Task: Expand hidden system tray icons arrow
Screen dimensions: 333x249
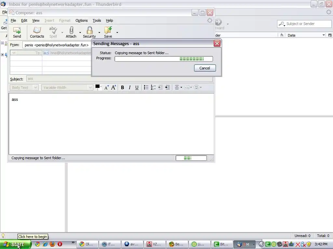Action: tap(261, 244)
